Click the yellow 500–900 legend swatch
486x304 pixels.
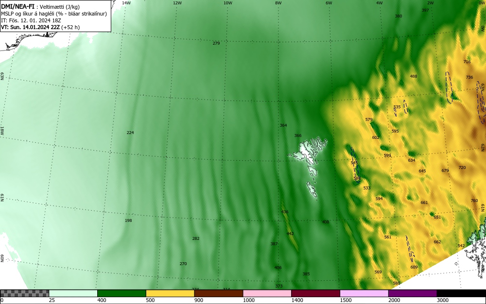click(x=170, y=293)
